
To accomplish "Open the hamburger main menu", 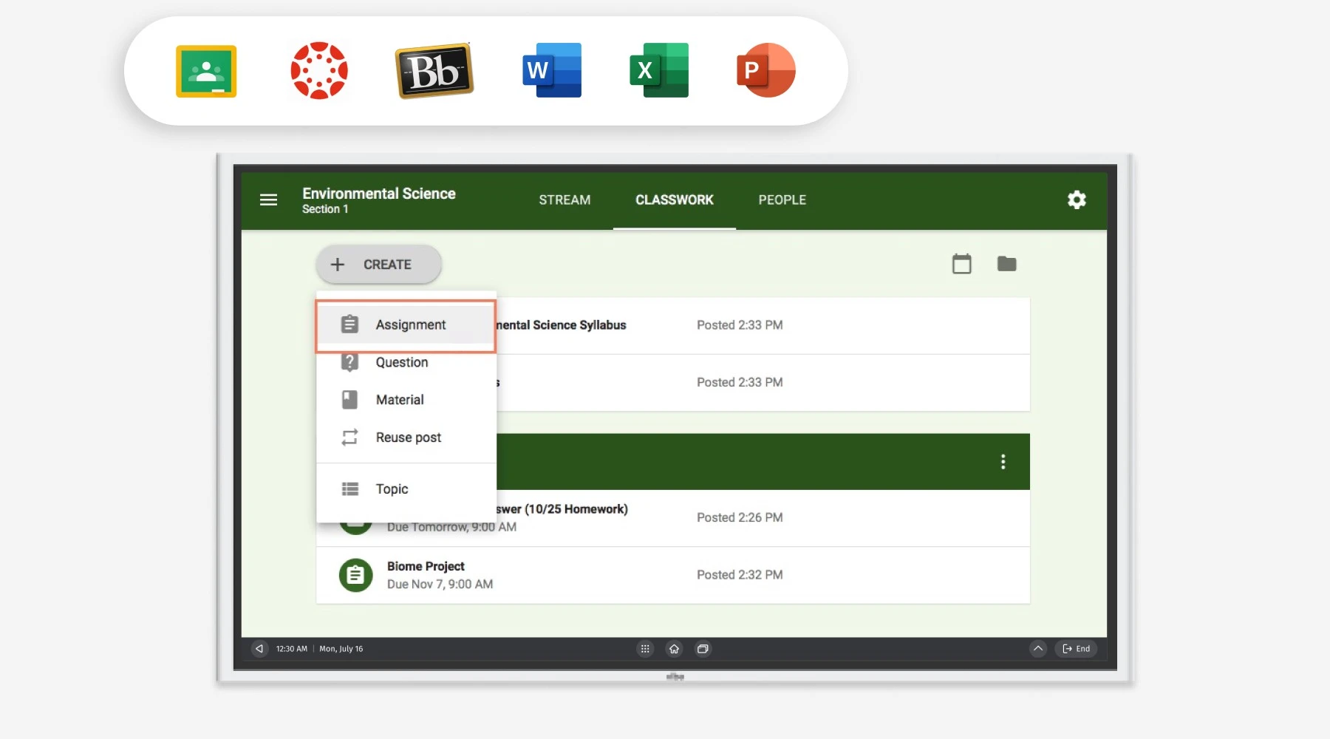I will [268, 200].
